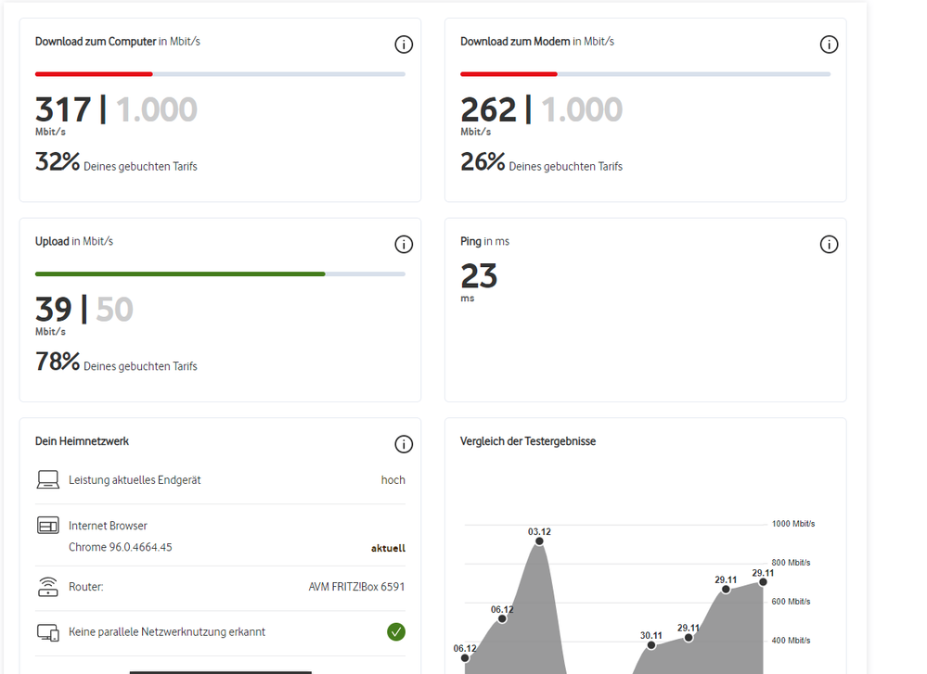Click the grey '50' booked upload value
Screen dimensions: 927x674
(x=115, y=310)
